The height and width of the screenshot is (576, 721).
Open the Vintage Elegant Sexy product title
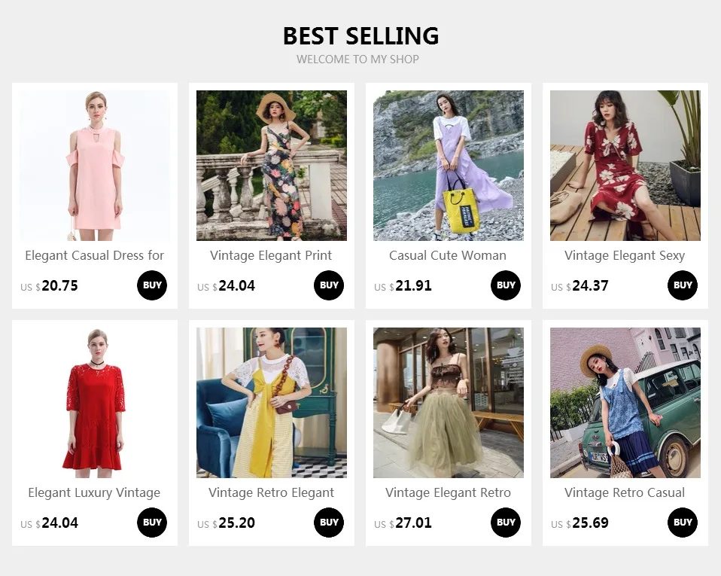click(625, 255)
